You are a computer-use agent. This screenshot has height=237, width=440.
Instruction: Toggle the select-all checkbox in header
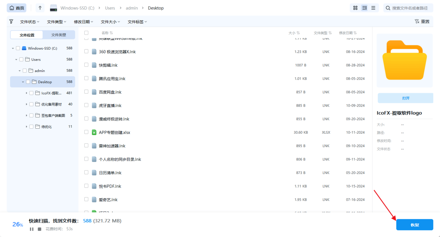click(87, 33)
